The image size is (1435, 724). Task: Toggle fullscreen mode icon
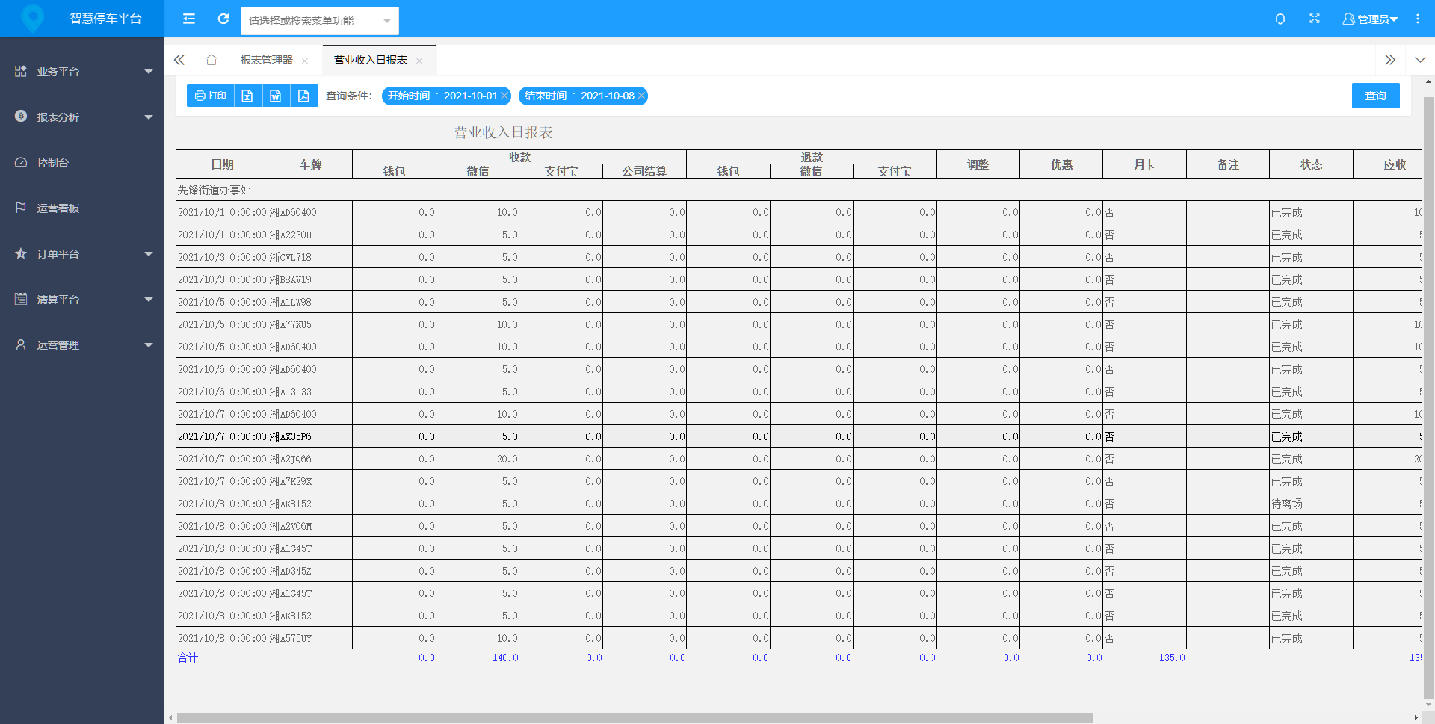[1314, 19]
